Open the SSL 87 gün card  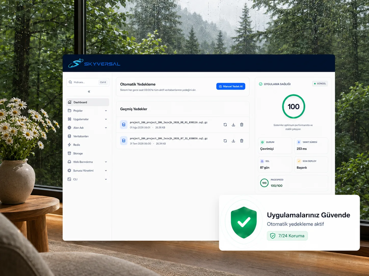275,164
